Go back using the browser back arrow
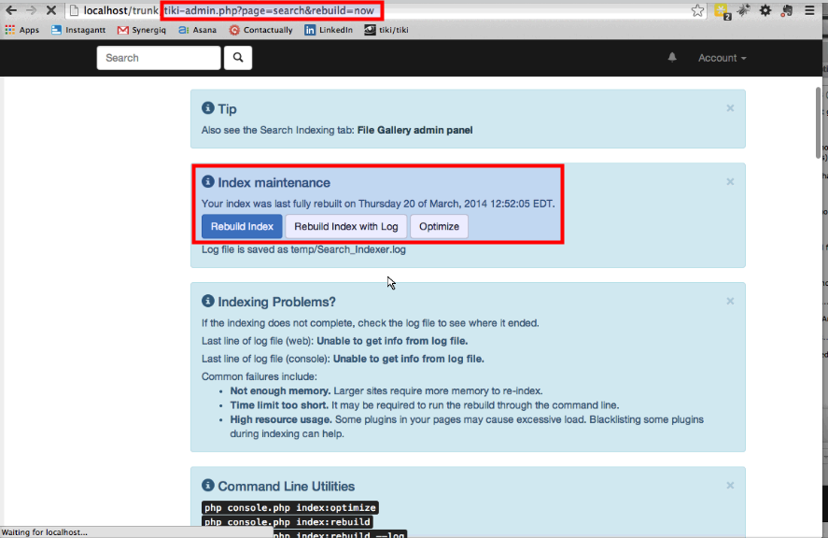828x538 pixels. tap(11, 11)
